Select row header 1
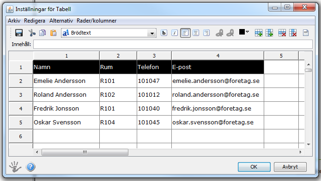321x181 pixels. (x=21, y=67)
